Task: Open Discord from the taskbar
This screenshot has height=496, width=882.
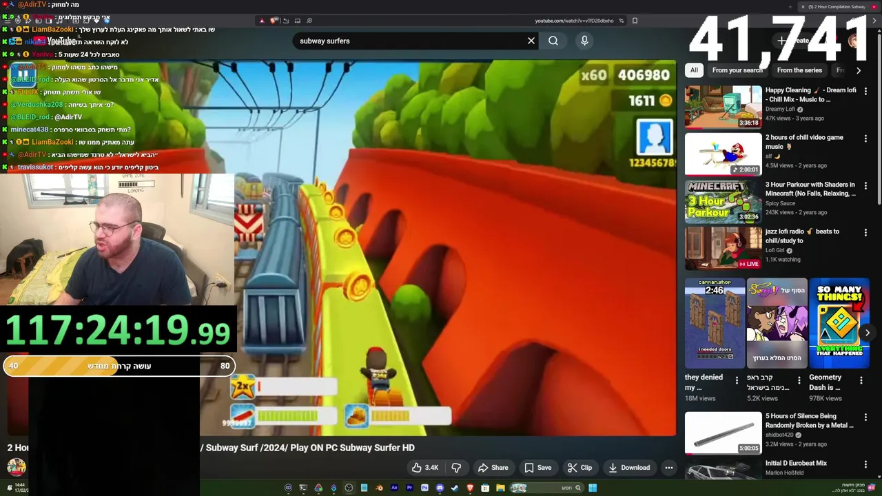Action: pyautogui.click(x=440, y=488)
